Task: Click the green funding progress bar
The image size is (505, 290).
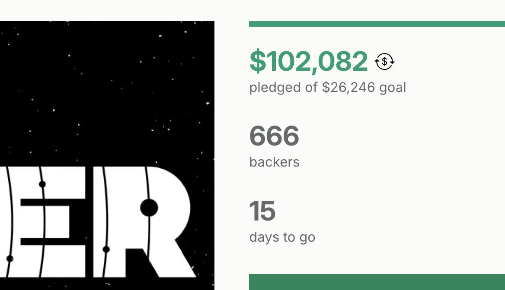Action: [x=377, y=24]
